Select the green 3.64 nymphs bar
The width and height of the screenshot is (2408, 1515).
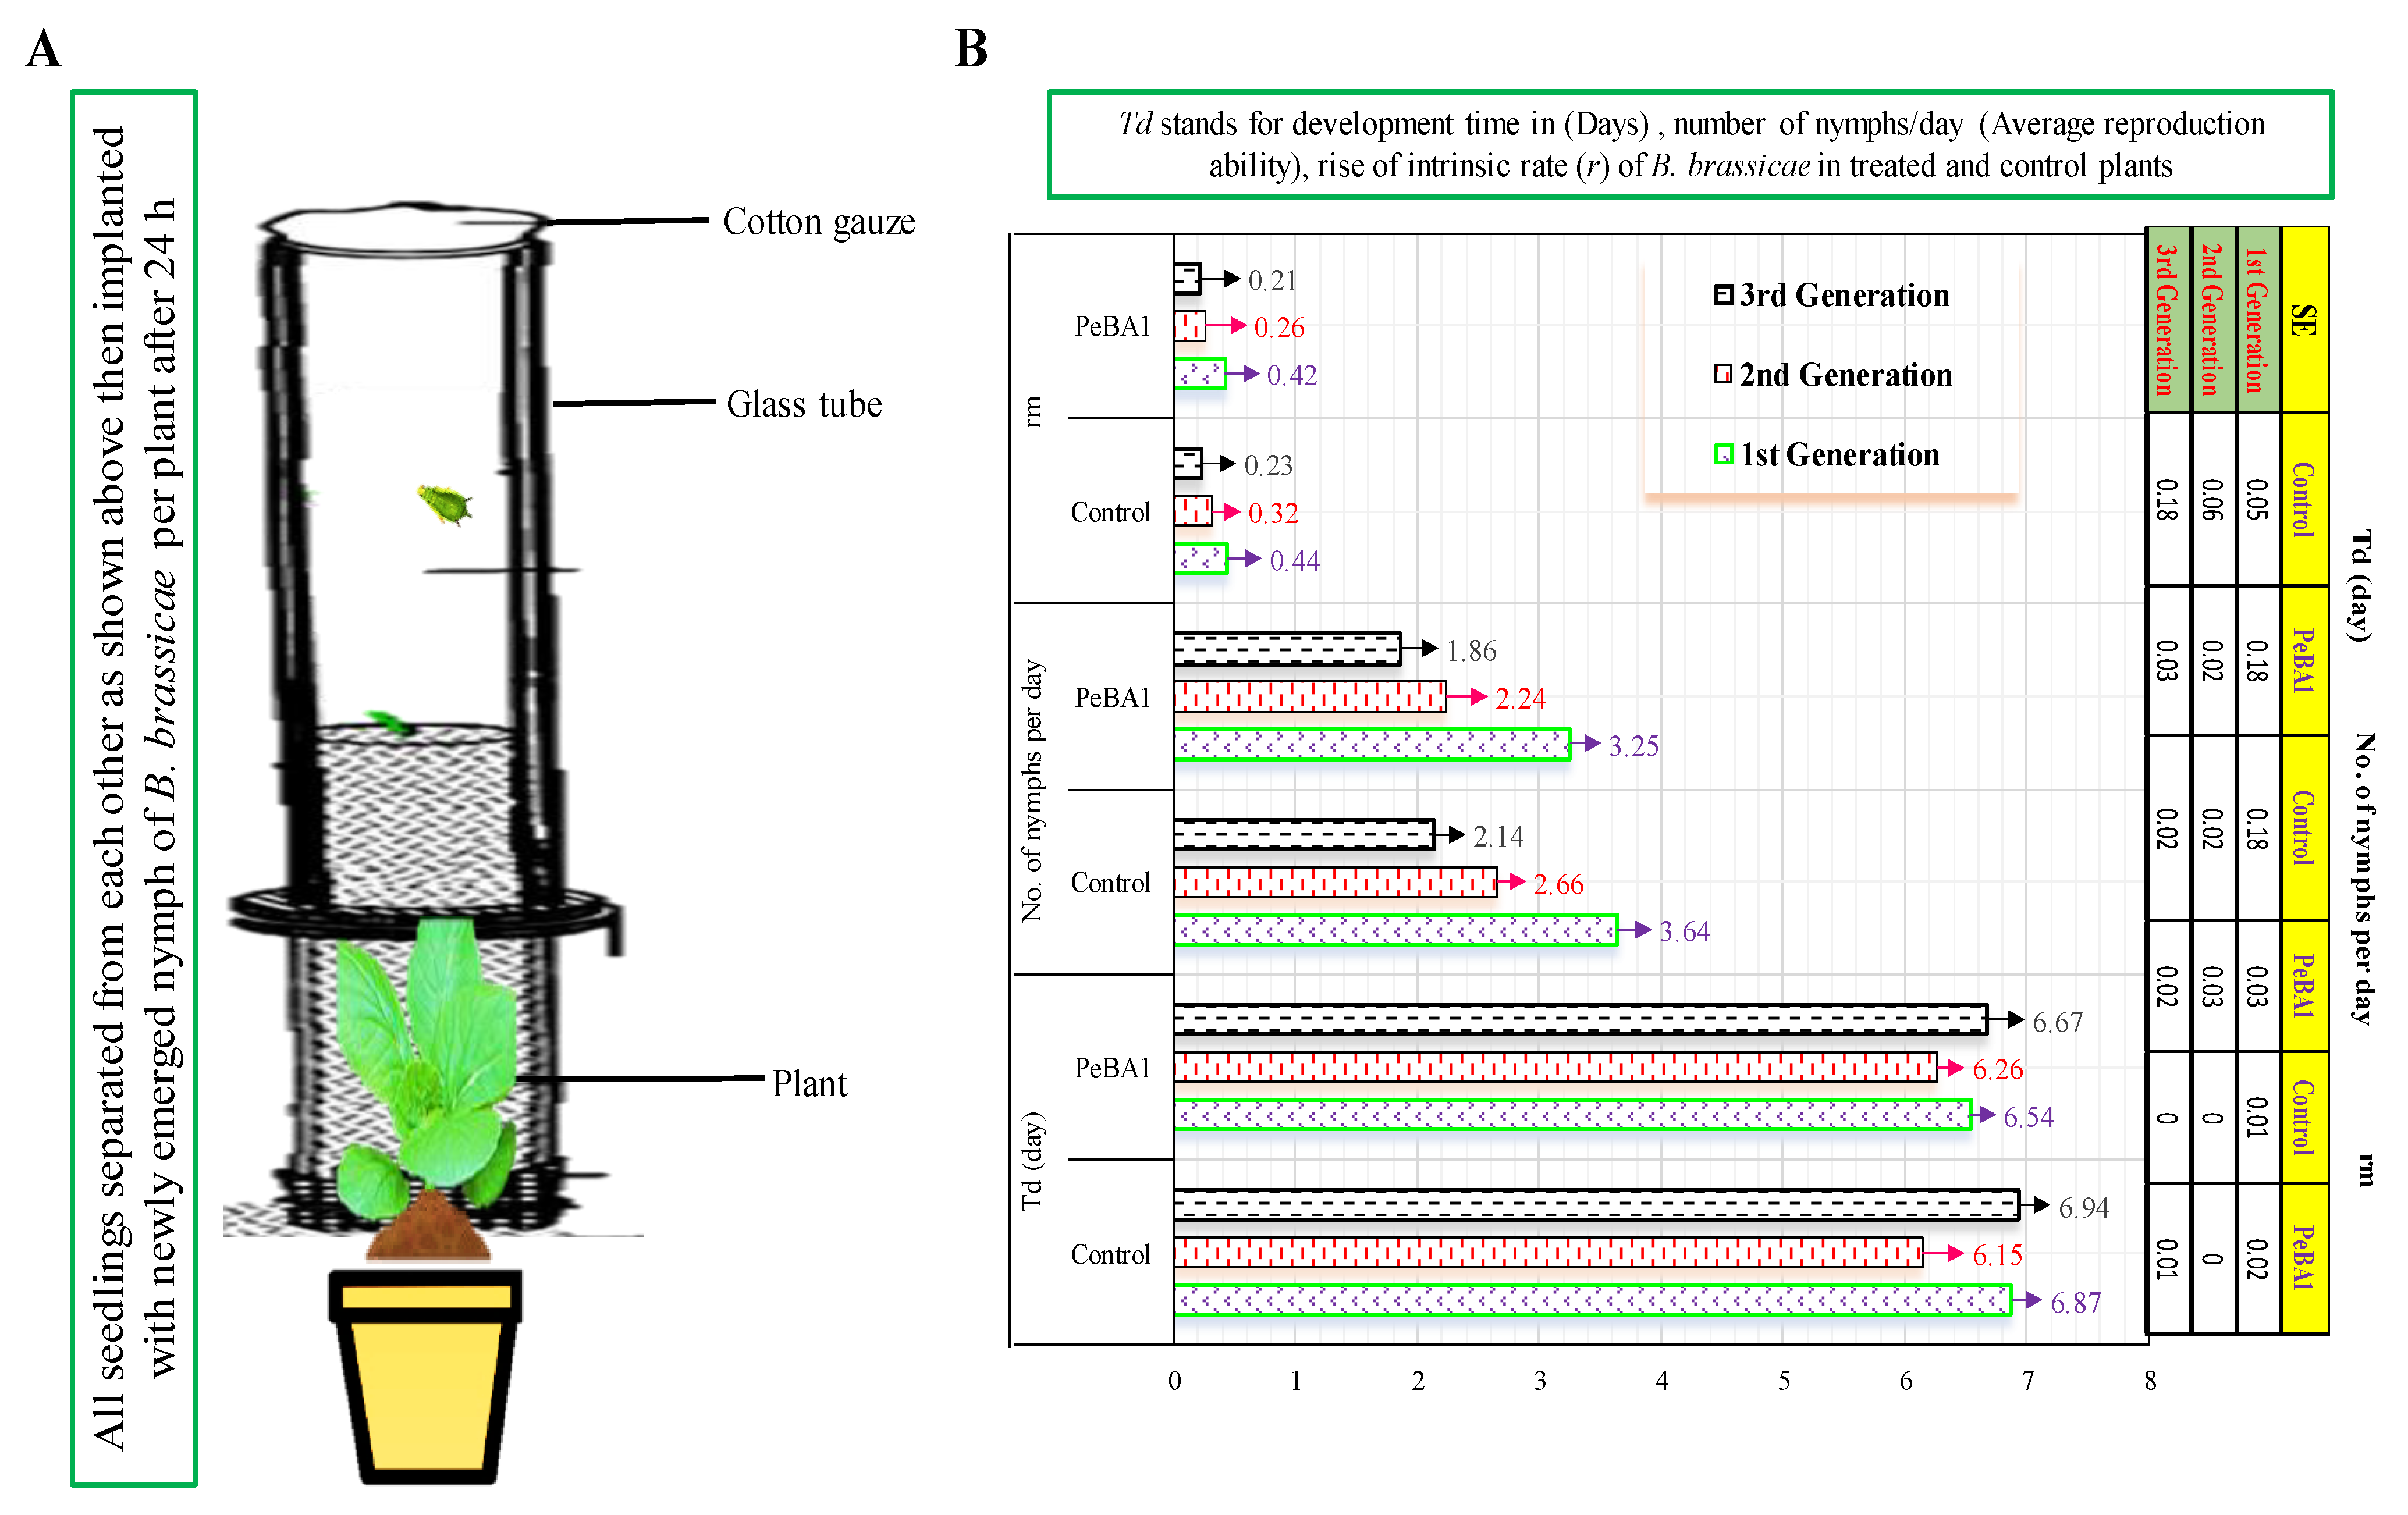click(x=1395, y=930)
